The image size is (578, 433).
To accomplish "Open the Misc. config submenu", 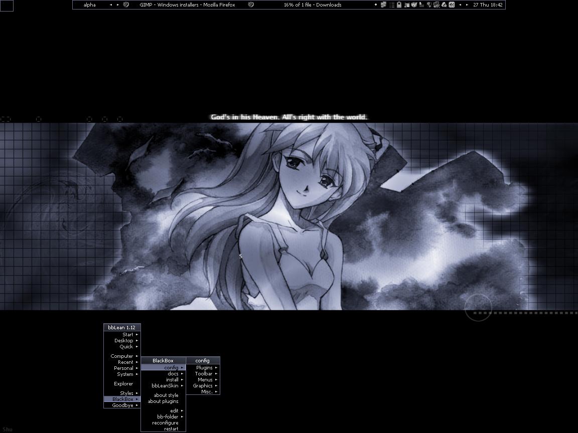I will 203,392.
